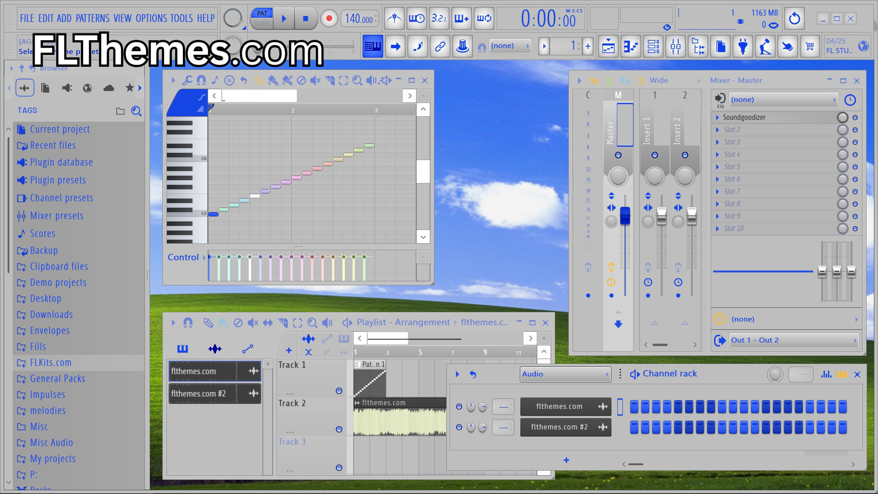Screen dimensions: 878x494
Task: Start playback with the play button
Action: (284, 19)
